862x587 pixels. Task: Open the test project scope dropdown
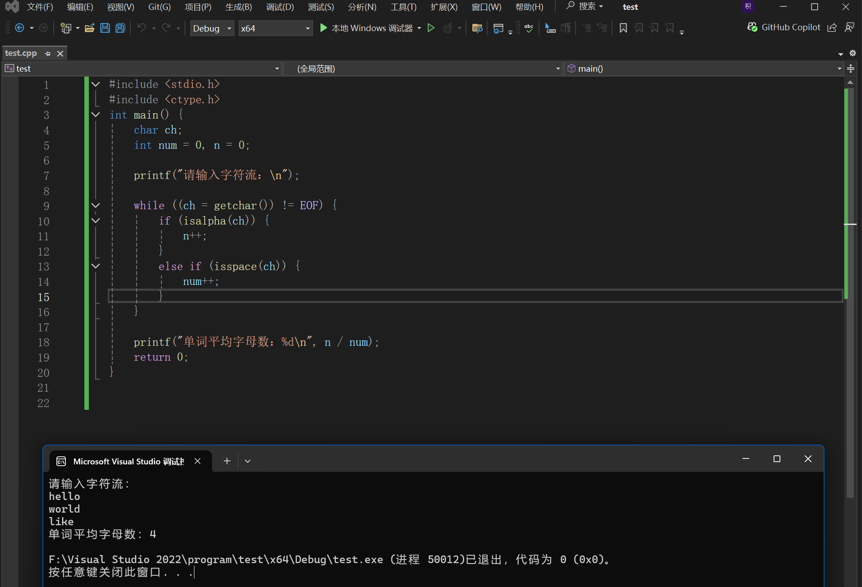[x=142, y=69]
